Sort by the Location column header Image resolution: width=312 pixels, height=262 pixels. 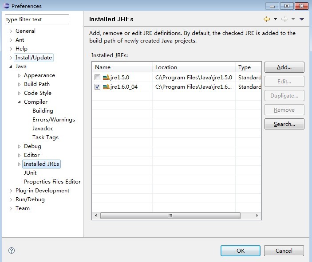(194, 67)
